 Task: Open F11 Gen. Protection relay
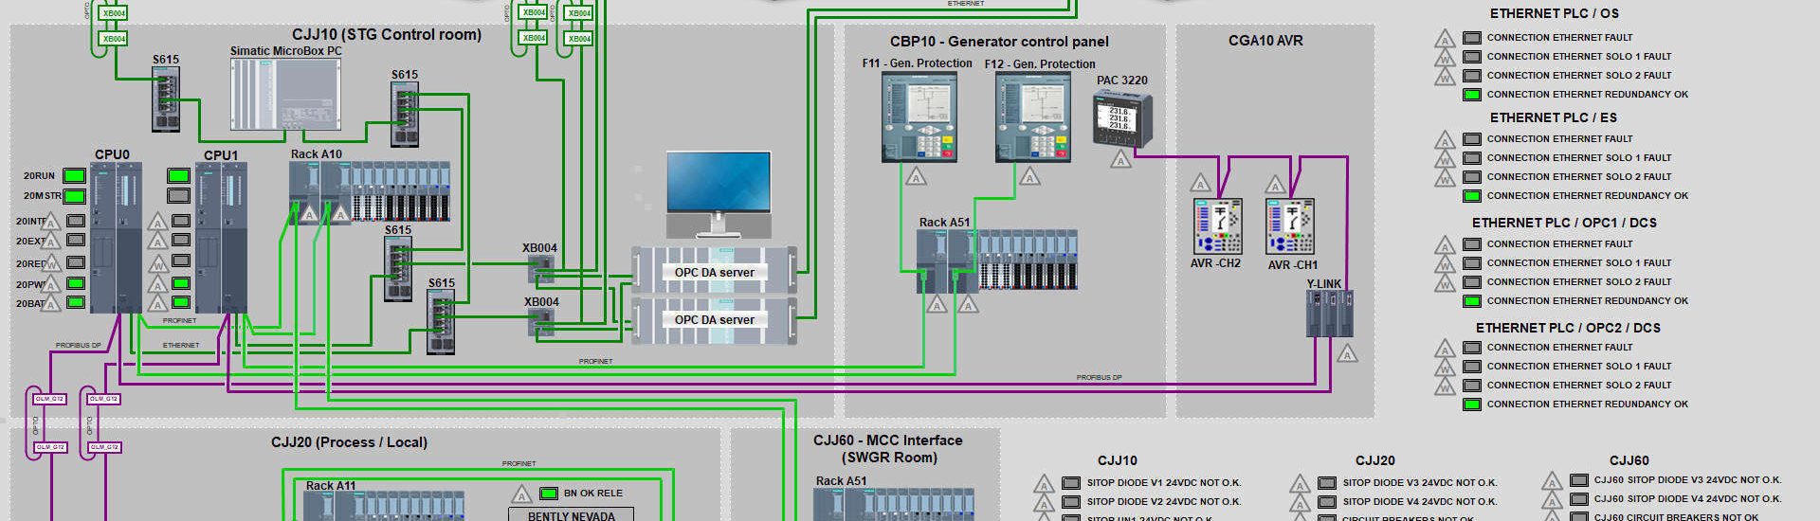(x=919, y=117)
